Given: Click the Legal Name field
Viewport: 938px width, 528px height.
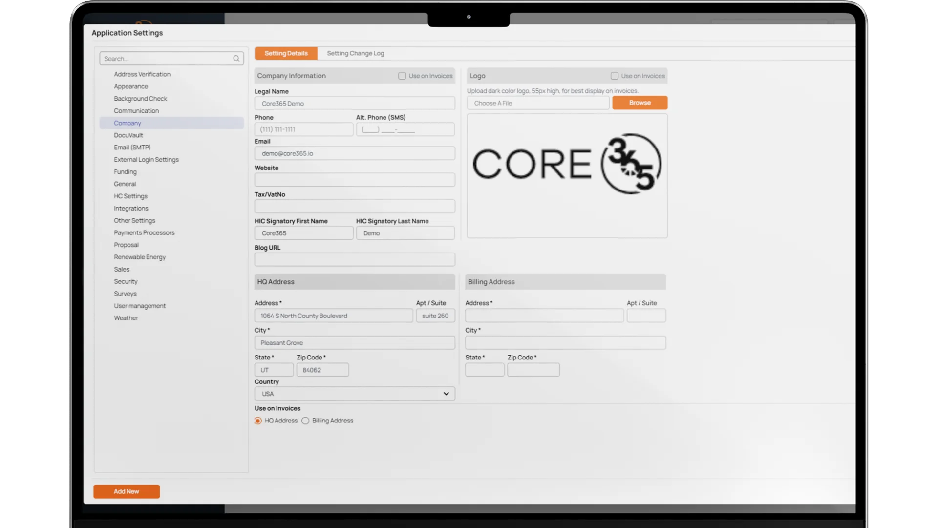Looking at the screenshot, I should click(355, 104).
